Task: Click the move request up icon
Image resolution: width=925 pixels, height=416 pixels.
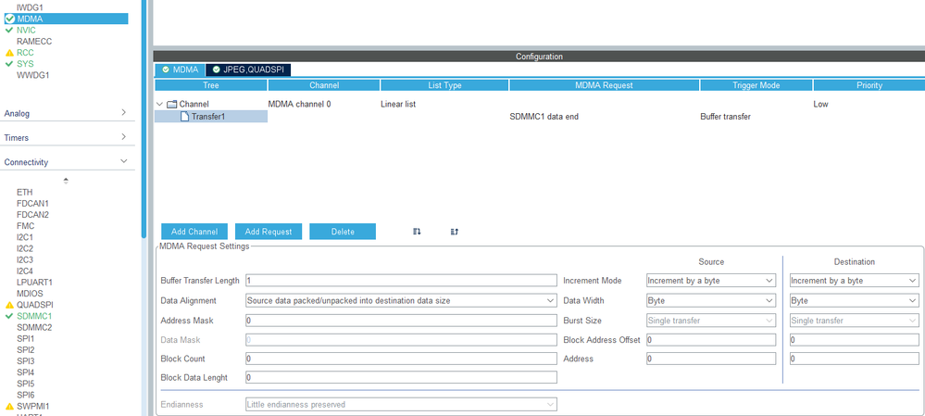Action: [x=455, y=232]
